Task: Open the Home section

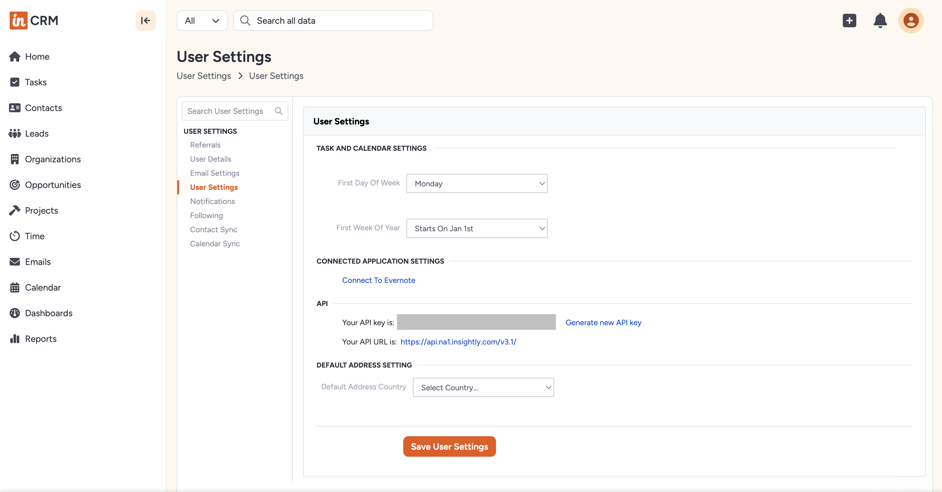Action: [x=37, y=56]
